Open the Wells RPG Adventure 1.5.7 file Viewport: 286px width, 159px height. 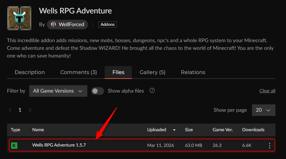(x=59, y=145)
